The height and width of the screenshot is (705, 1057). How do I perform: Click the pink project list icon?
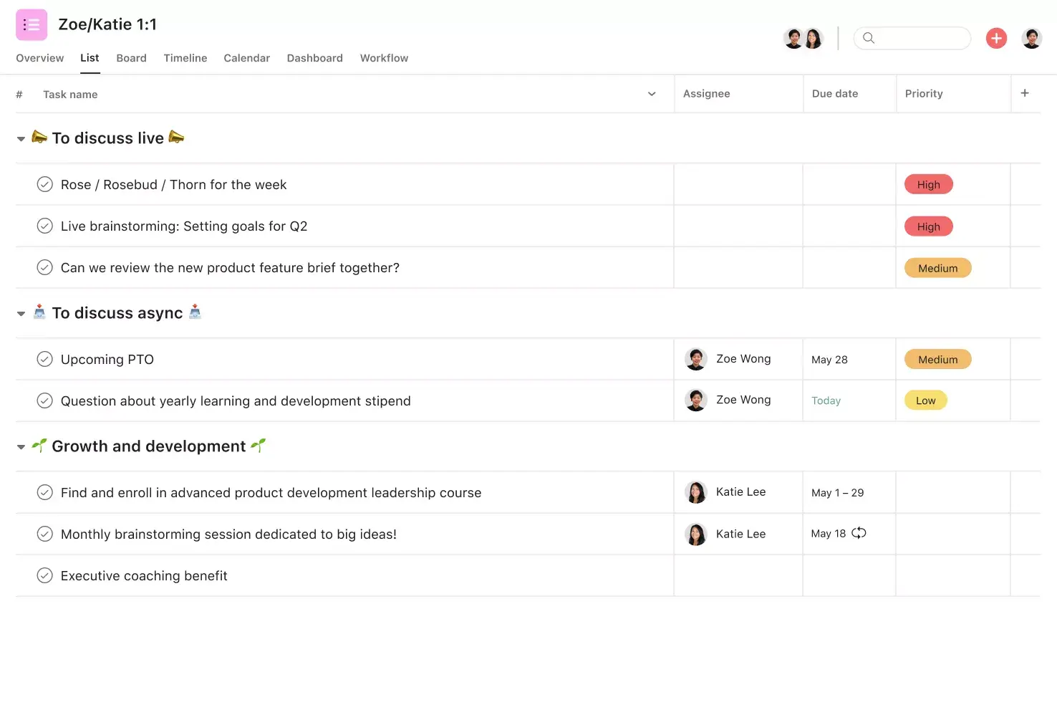point(31,24)
